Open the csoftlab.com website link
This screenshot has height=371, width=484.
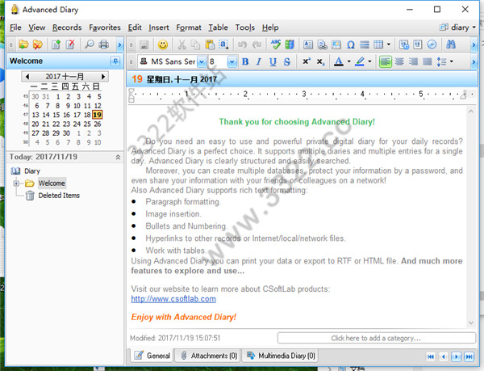tap(173, 299)
